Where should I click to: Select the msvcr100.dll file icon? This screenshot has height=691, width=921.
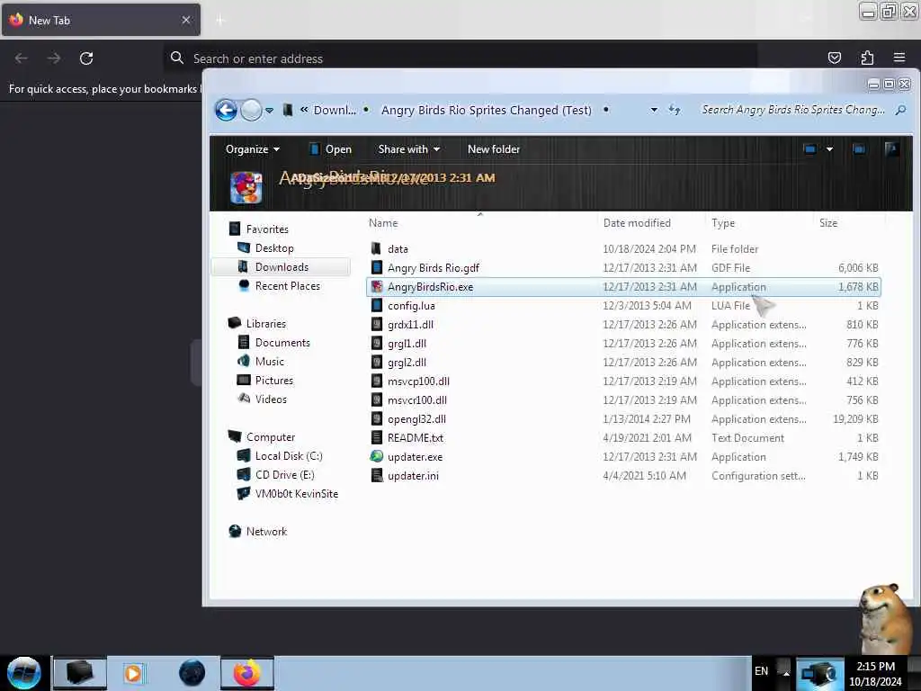pyautogui.click(x=377, y=399)
